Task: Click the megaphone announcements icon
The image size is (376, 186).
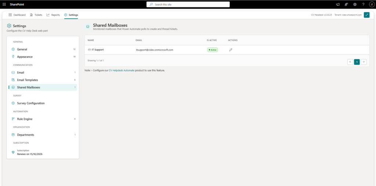Action: (338, 4)
